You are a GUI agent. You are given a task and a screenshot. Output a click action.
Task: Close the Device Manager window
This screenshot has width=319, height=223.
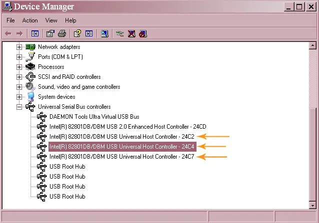311,7
